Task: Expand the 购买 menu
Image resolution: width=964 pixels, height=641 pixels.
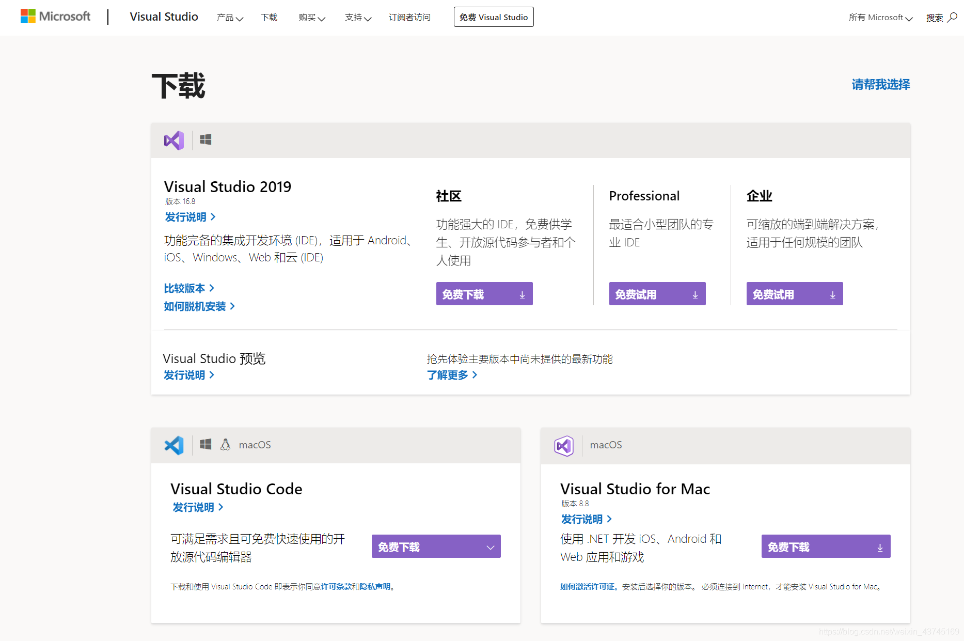Action: pos(312,18)
